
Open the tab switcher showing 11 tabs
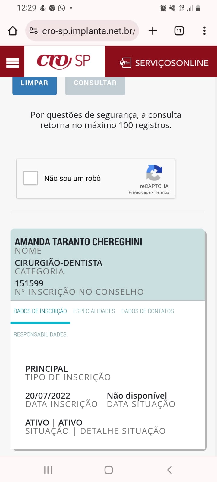179,31
